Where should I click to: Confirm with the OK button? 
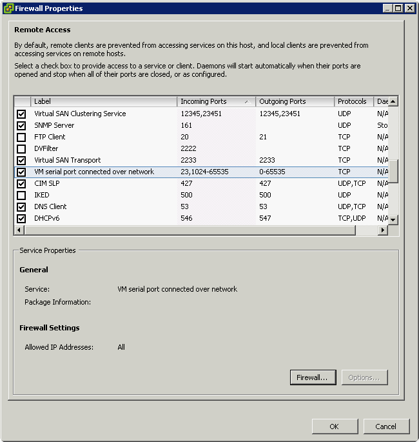(x=335, y=427)
